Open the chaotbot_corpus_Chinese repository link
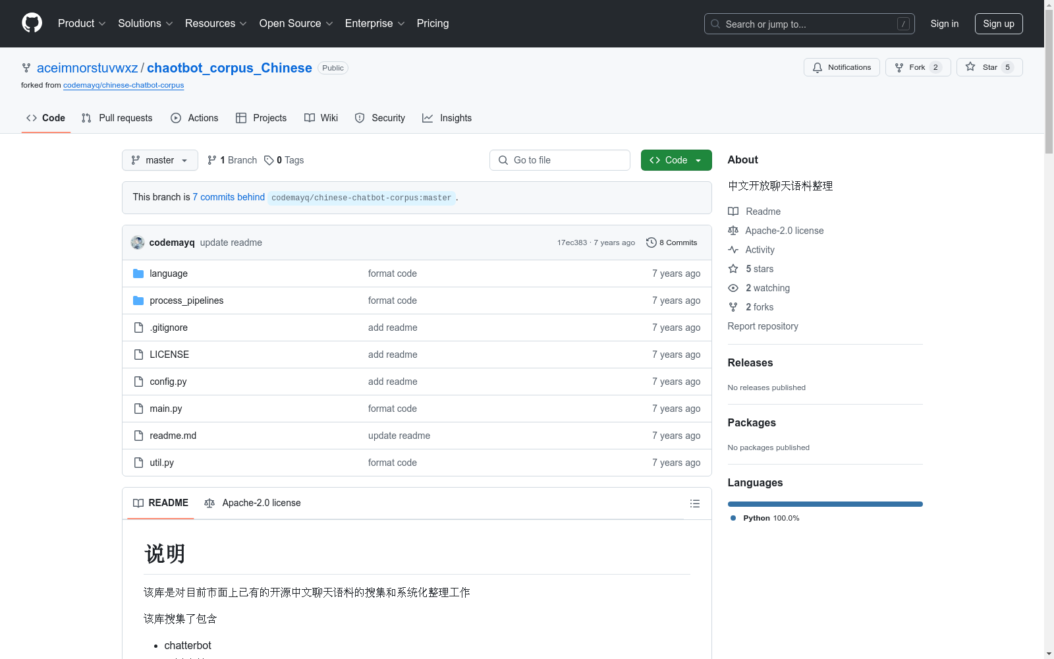This screenshot has height=659, width=1054. click(x=229, y=68)
